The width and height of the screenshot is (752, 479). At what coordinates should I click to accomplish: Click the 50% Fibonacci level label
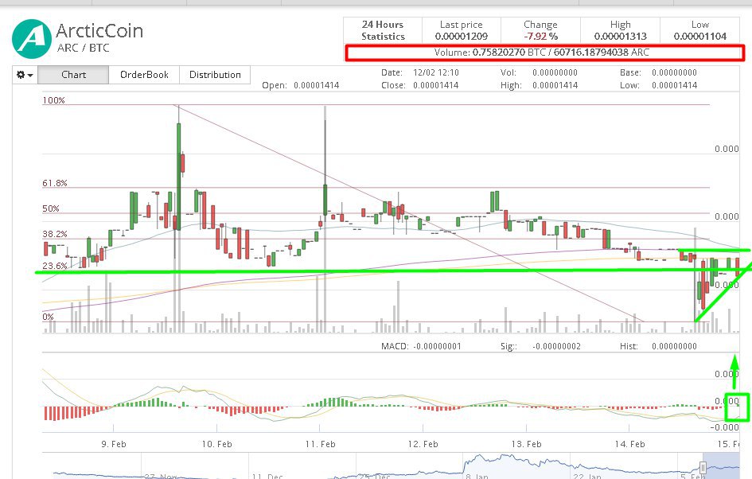(x=51, y=208)
